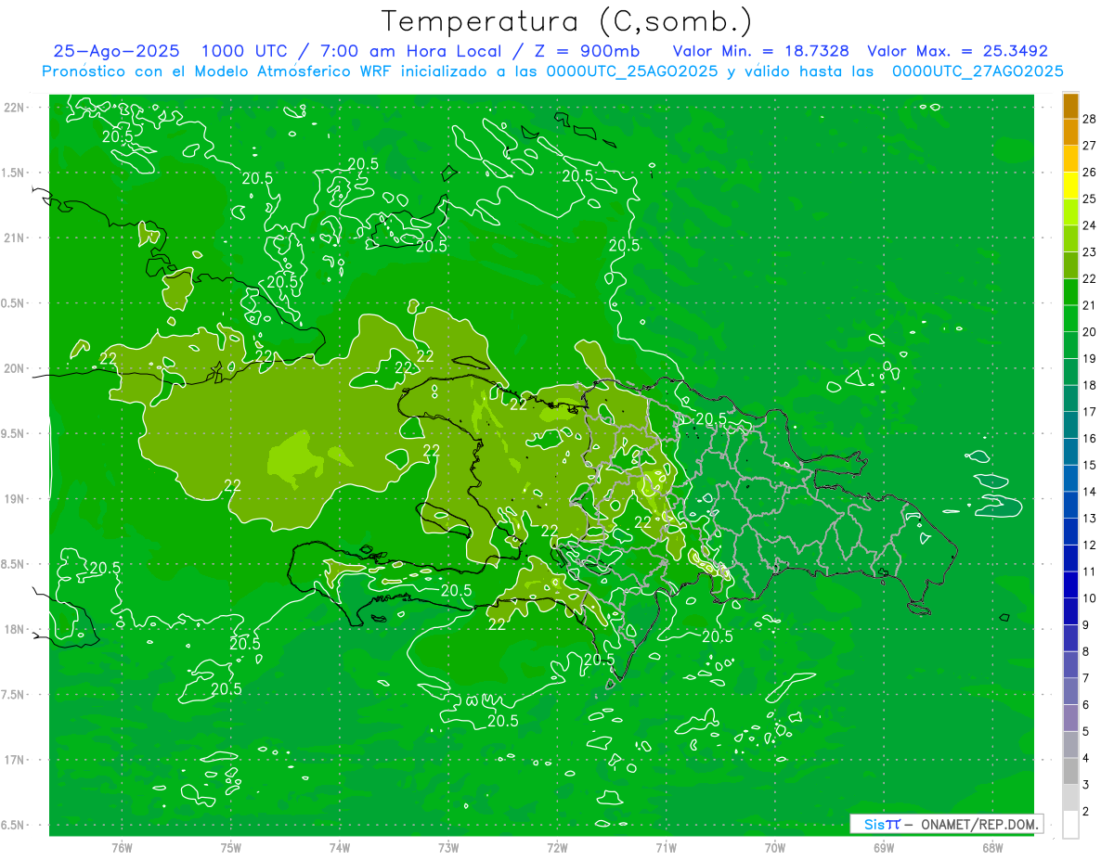Click the '18N' latitude axis label
1114x860 pixels.
(16, 630)
